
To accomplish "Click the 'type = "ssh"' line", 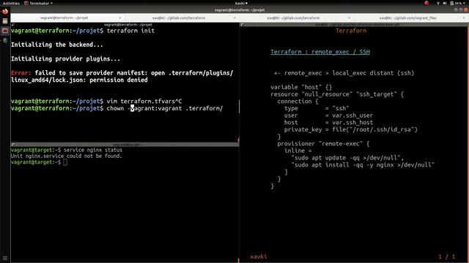I will [x=317, y=108].
